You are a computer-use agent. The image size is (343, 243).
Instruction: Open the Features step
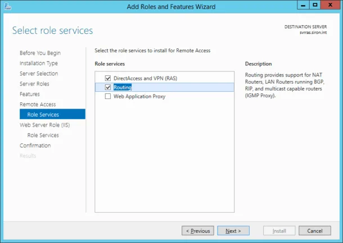click(30, 94)
